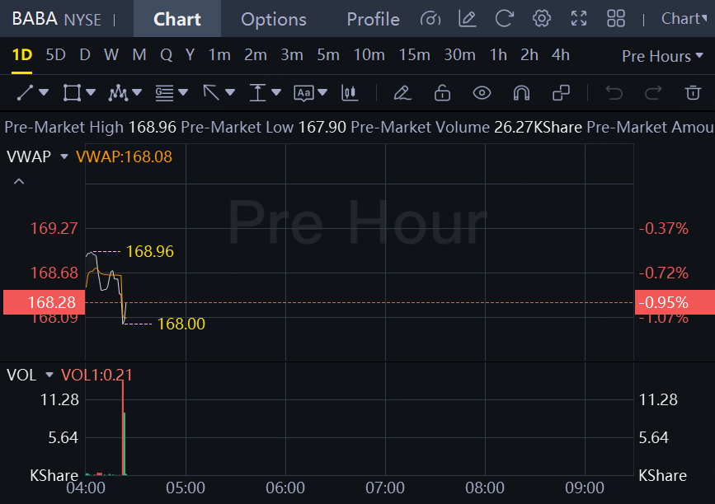Select the 5D timeframe

pos(55,55)
